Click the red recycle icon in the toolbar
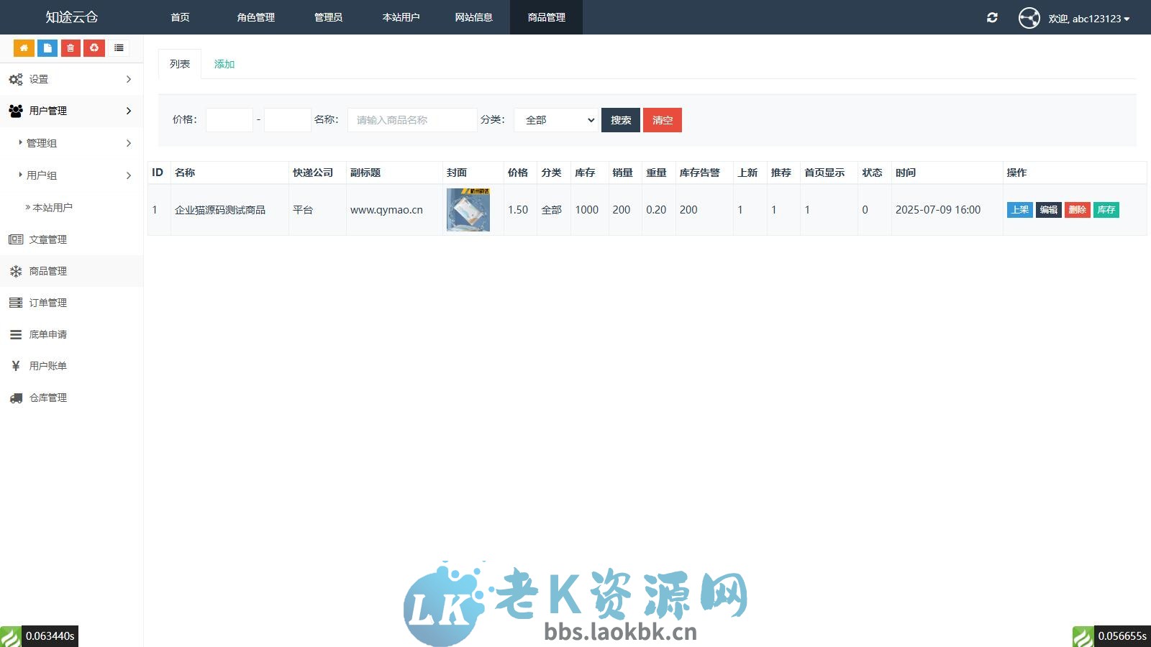1151x647 pixels. click(94, 47)
